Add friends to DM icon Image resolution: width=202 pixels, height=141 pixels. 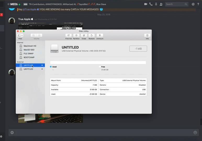coord(161,4)
